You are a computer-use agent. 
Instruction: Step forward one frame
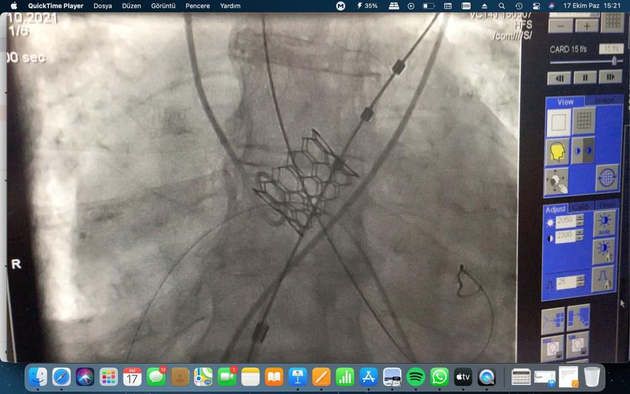click(610, 77)
